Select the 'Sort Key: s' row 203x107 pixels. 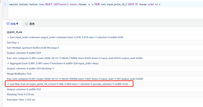coord(104,43)
